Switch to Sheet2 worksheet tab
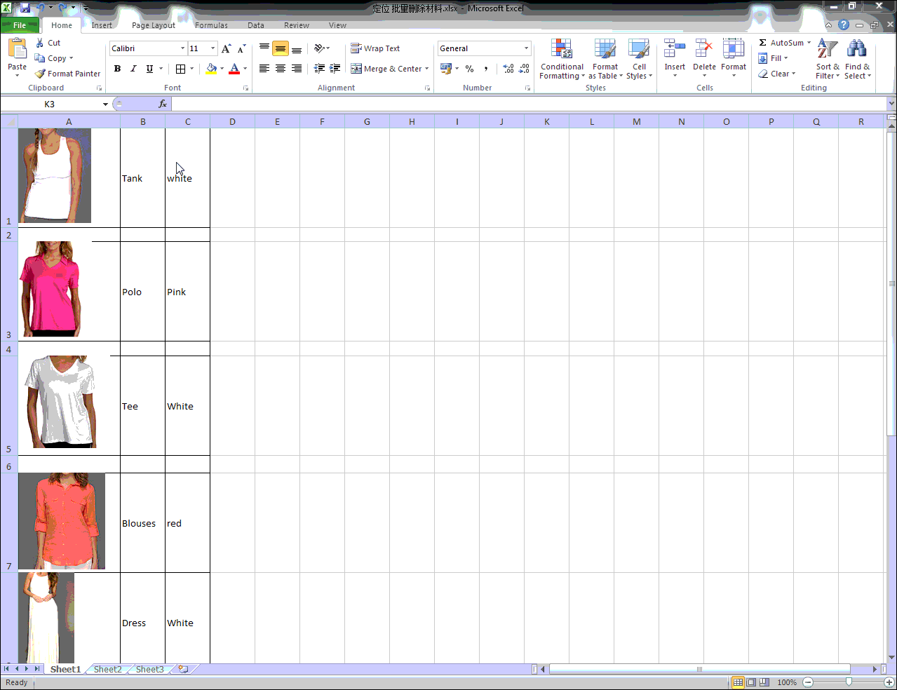Viewport: 897px width, 690px height. 107,669
